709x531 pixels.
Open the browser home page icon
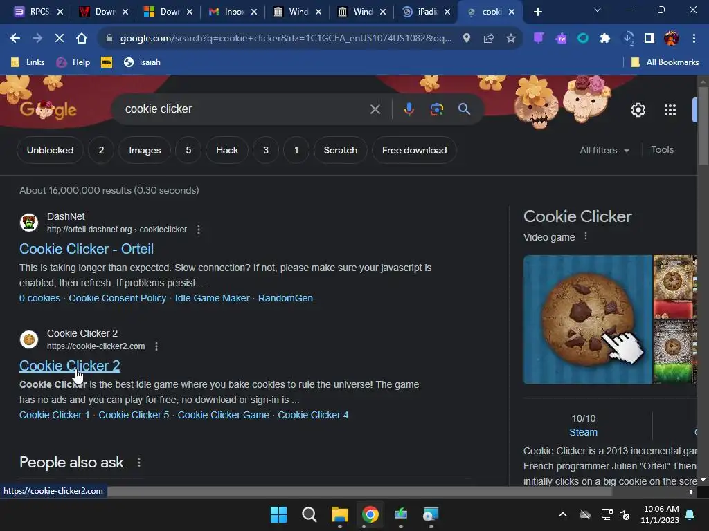pos(82,39)
